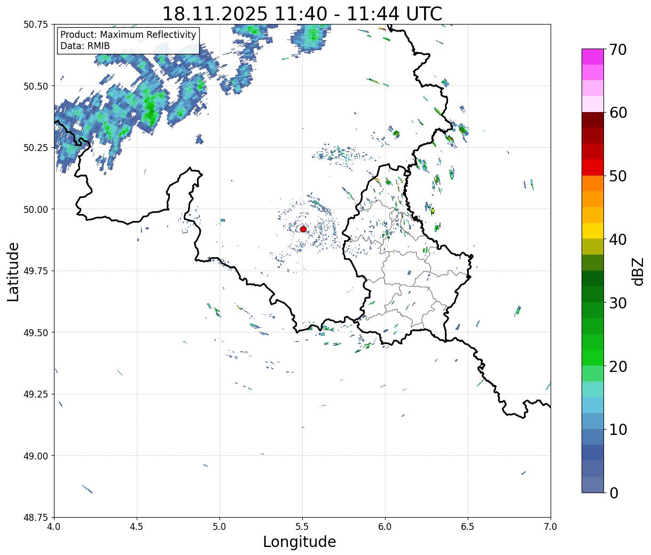This screenshot has width=651, height=555.
Task: Click the red radar location marker
Action: 303,229
